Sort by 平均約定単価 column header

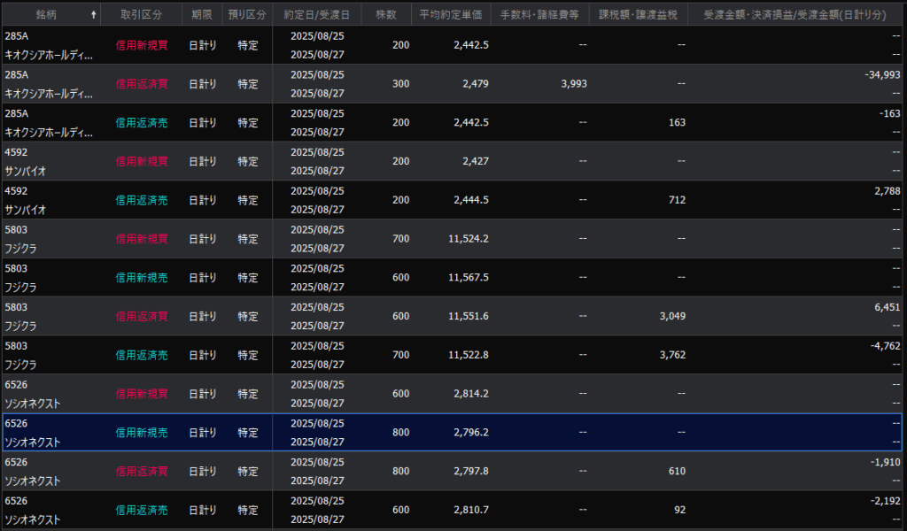[x=452, y=15]
